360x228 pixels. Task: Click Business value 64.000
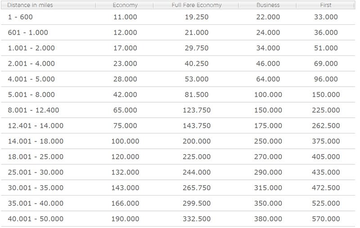tap(268, 79)
